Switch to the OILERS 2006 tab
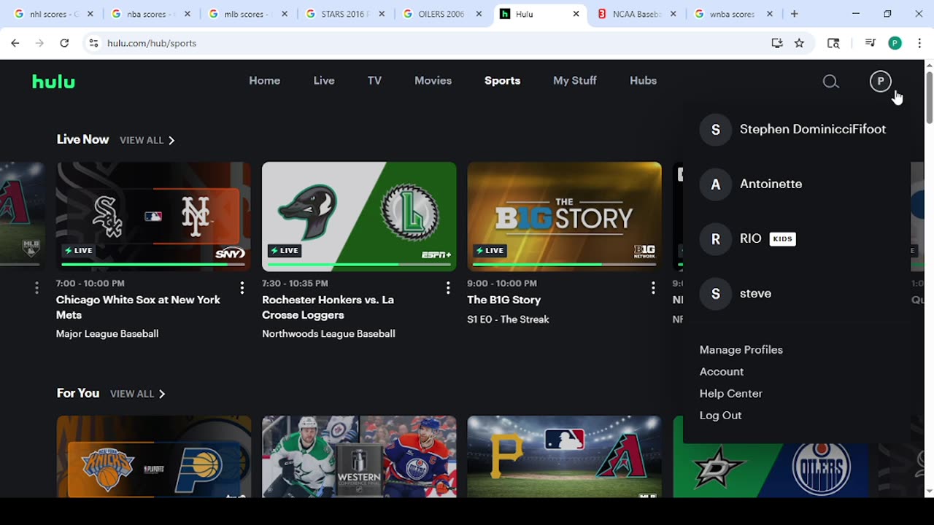 coord(441,14)
